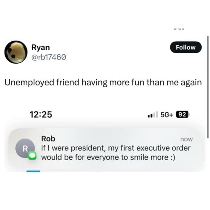Screen dimensions: 210x210
Task: Tap the "now" timestamp on the notification
Action: [x=187, y=139]
